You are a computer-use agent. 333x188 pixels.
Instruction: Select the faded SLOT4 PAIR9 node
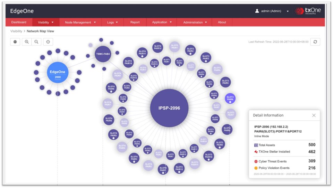(118, 74)
